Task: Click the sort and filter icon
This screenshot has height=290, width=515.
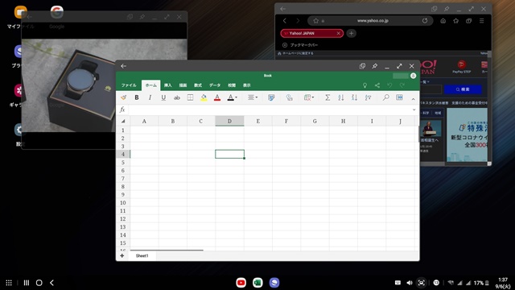Action: 368,97
